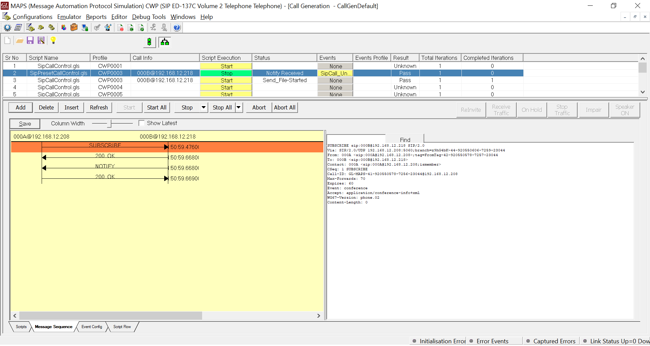Click the double yellow telephones toolbar icon
Viewport: 650px width, 346px height.
51,28
